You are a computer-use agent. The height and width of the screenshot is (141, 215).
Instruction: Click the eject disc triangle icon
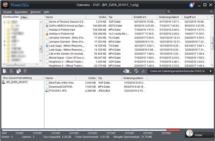[x=143, y=71]
